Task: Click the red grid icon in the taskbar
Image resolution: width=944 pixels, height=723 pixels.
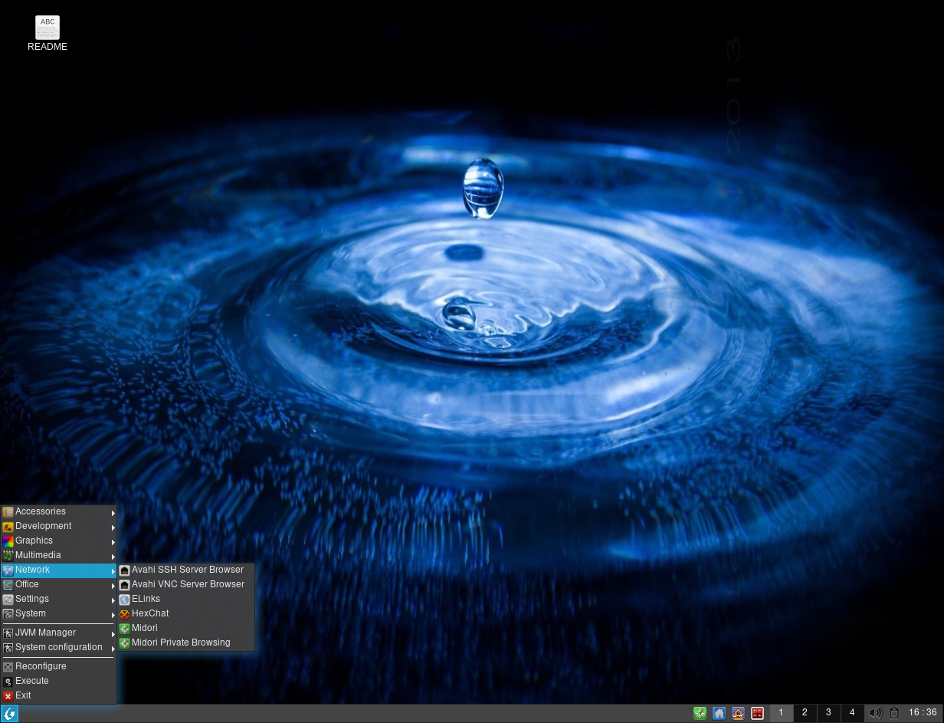Action: pyautogui.click(x=757, y=713)
